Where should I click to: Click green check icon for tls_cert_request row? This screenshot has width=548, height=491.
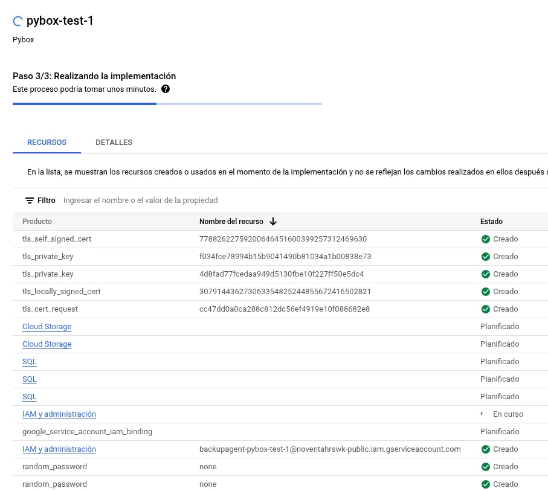tap(485, 309)
